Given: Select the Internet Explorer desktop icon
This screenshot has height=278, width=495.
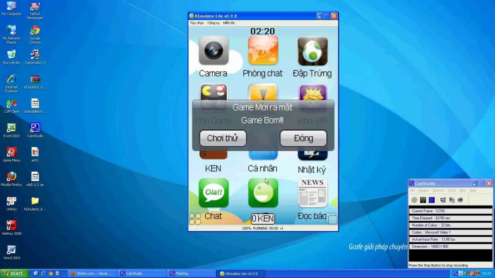Looking at the screenshot, I should point(12,83).
